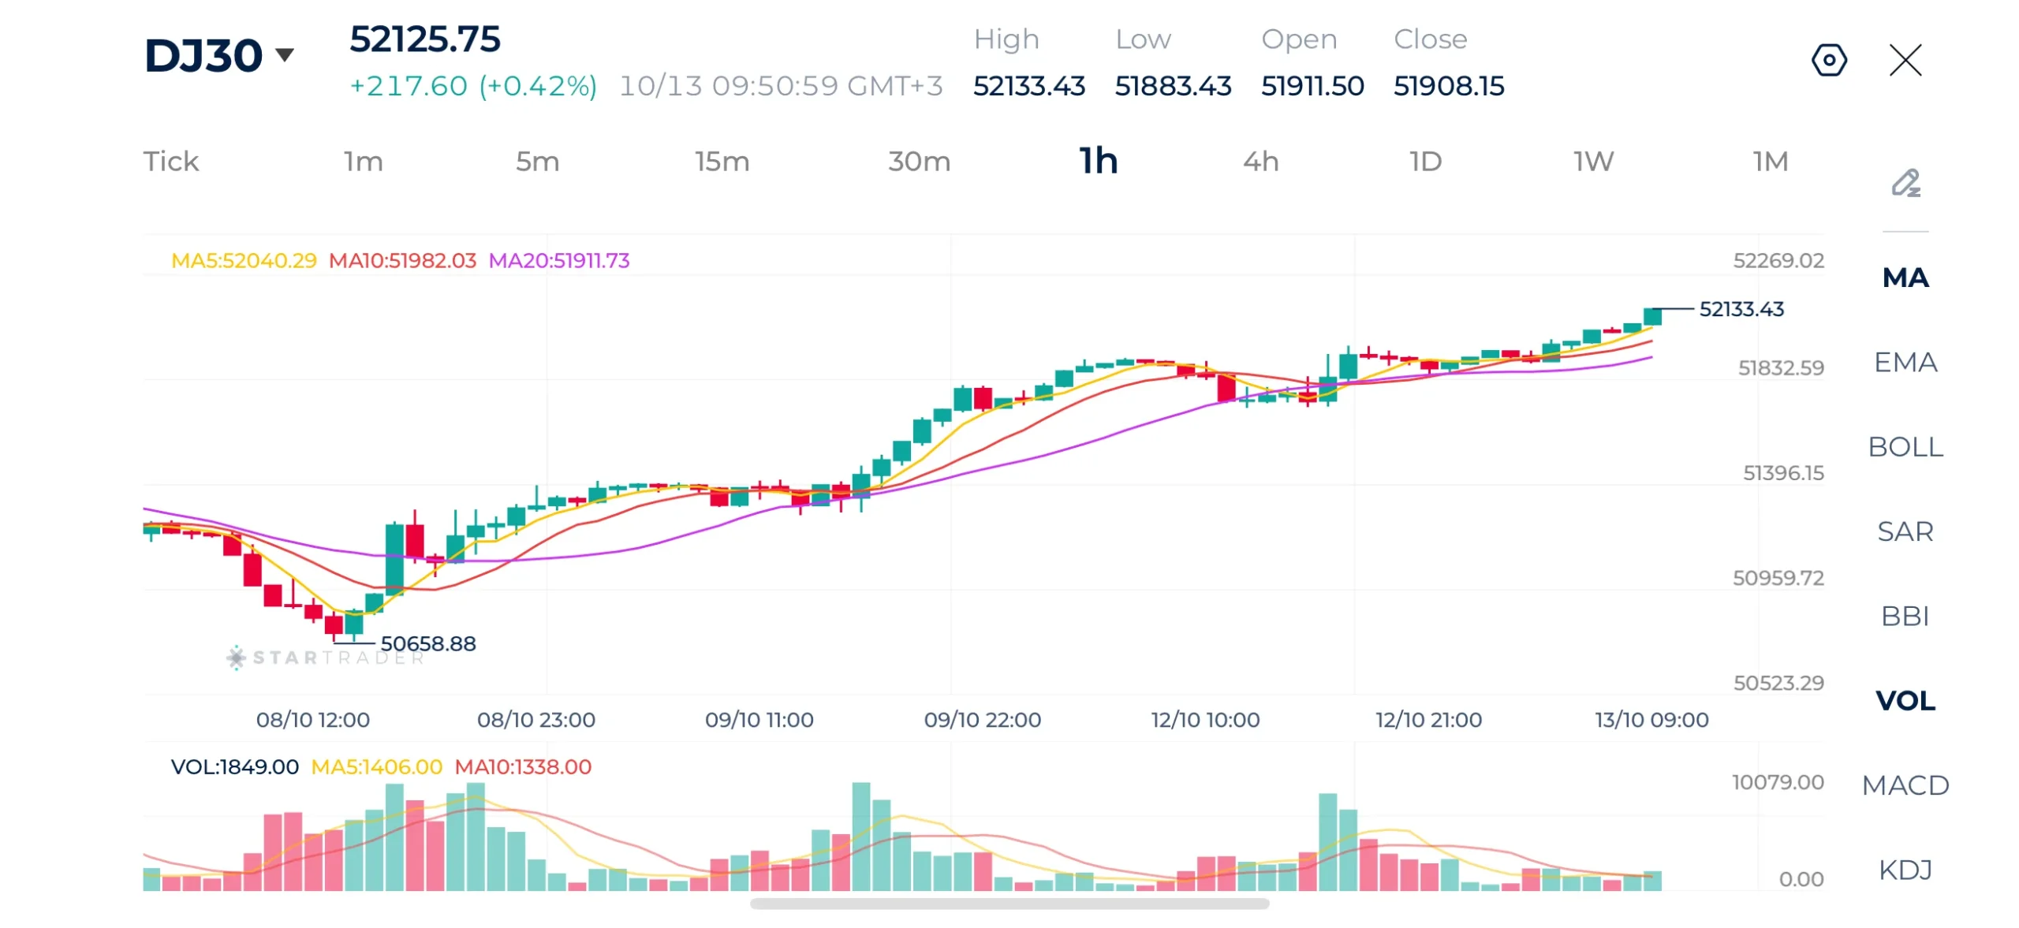This screenshot has width=2019, height=928.
Task: Click the 08/10 12:00 time axis label
Action: [312, 719]
